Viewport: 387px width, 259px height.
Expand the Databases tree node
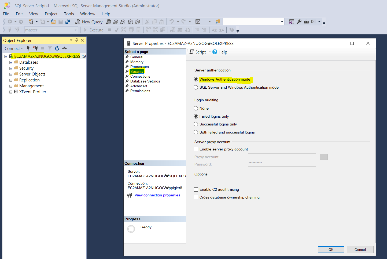point(11,62)
